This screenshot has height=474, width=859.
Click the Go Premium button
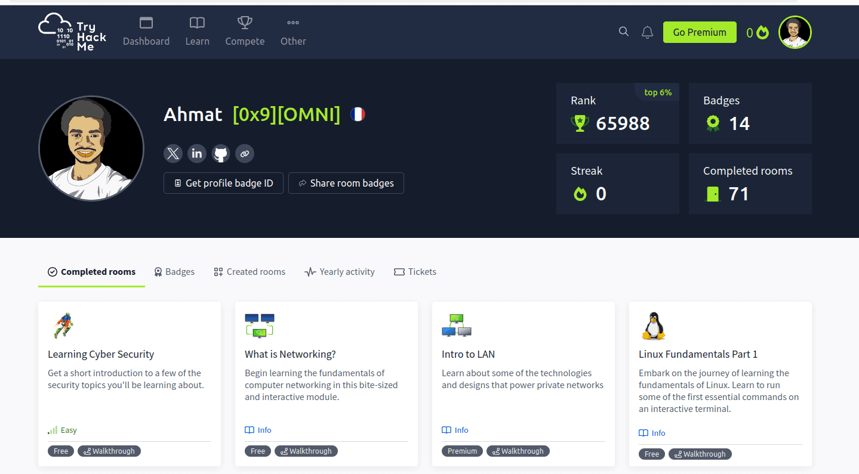pos(700,32)
